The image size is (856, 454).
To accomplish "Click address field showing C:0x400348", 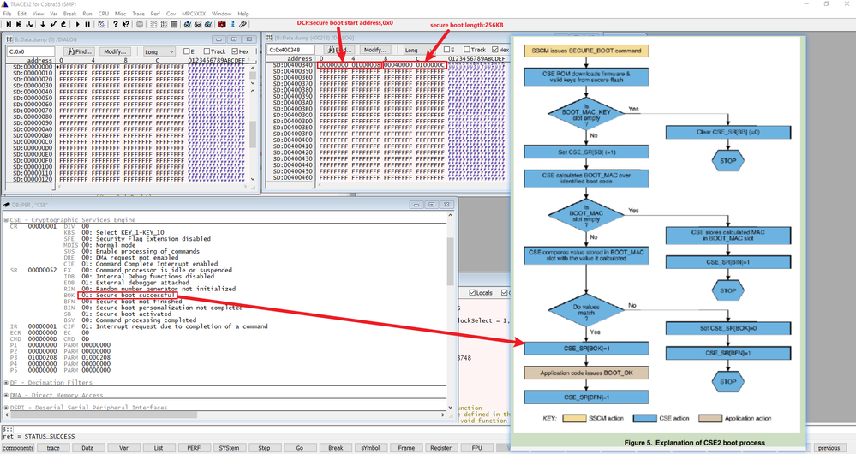I will (x=291, y=50).
